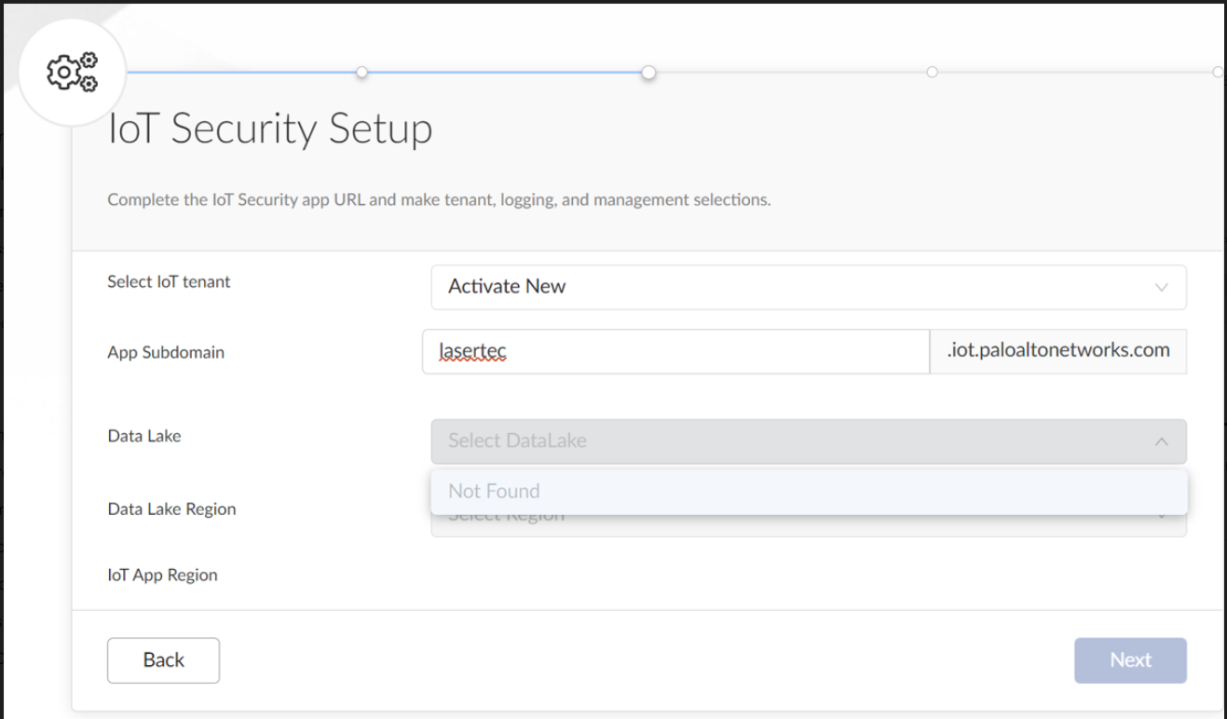
Task: Click the second step dot in progress bar
Action: pos(362,72)
